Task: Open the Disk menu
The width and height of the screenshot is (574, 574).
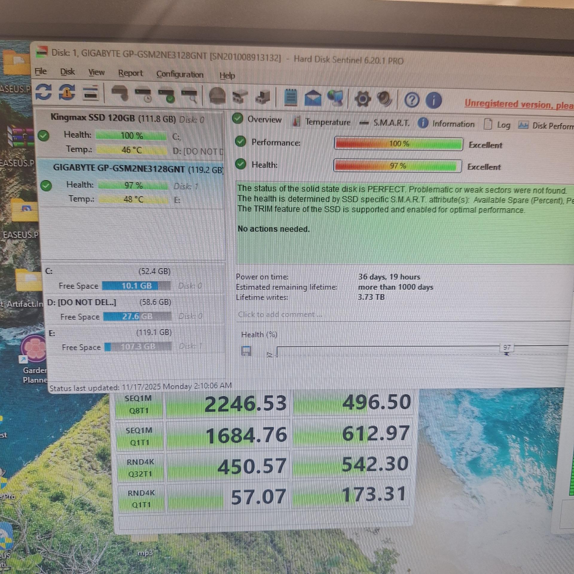Action: pos(67,72)
